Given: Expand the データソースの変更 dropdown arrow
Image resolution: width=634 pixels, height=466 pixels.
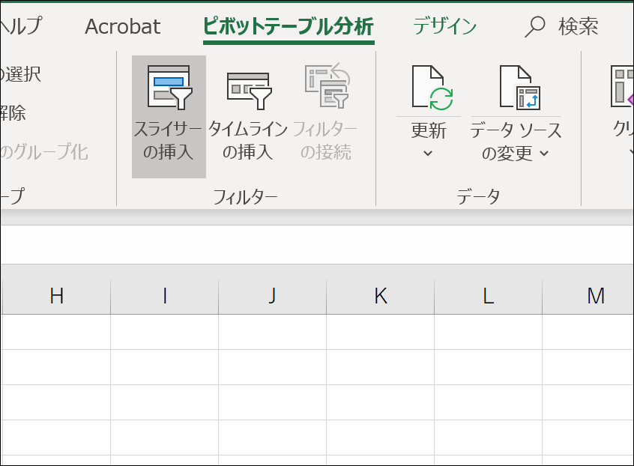Looking at the screenshot, I should 544,153.
